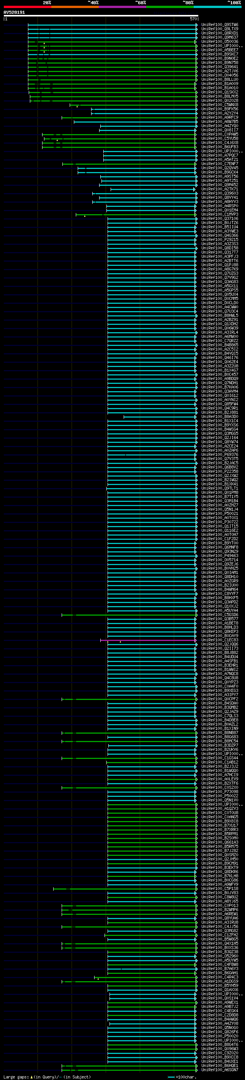Click the purple ~60% identity legend bar

[x=123, y=7]
